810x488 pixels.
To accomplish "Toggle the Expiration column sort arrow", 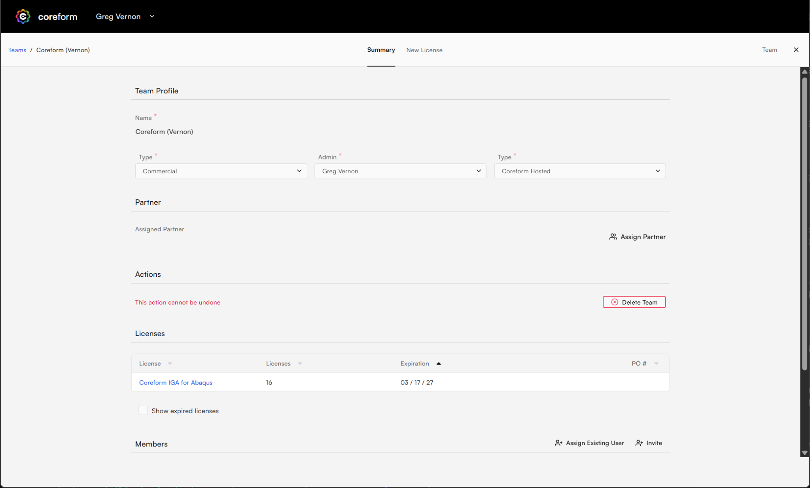I will coord(439,363).
